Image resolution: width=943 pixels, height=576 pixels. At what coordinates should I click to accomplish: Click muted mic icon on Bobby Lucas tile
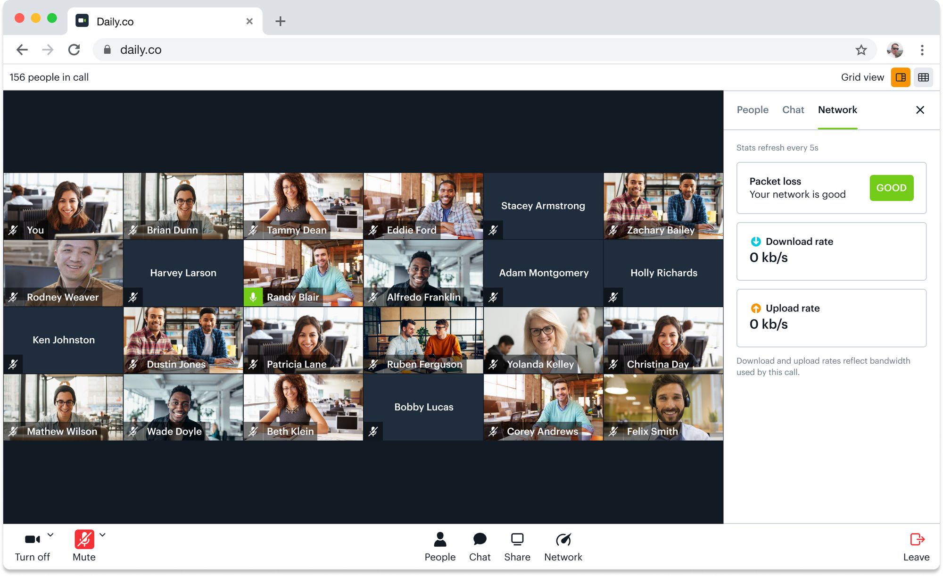click(373, 431)
